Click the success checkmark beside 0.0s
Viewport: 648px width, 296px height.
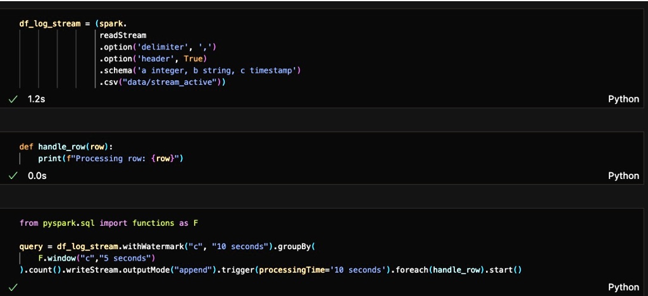pos(13,176)
